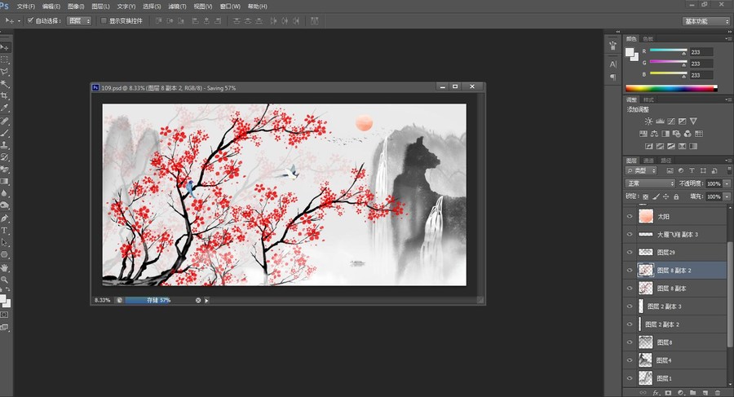Image resolution: width=734 pixels, height=397 pixels.
Task: Delete layer using trash icon
Action: (x=717, y=393)
